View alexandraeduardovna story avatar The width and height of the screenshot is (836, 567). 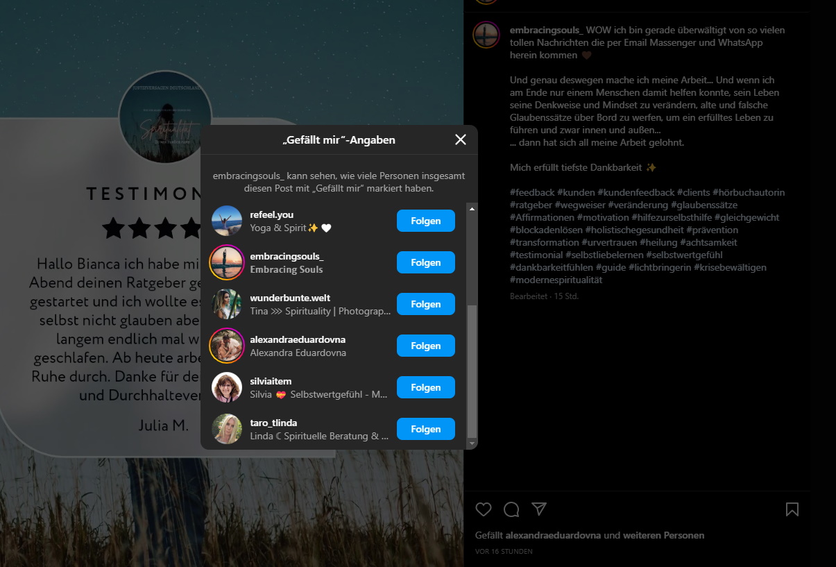coord(227,346)
